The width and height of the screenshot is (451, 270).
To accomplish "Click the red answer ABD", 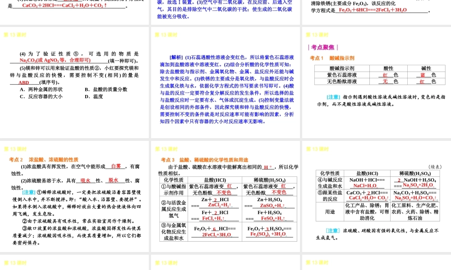I will (x=23, y=83).
